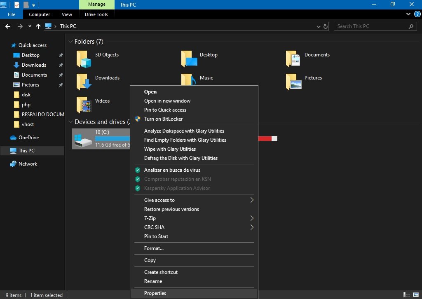The image size is (422, 299).
Task: Open the View ribbon tab
Action: [67, 14]
